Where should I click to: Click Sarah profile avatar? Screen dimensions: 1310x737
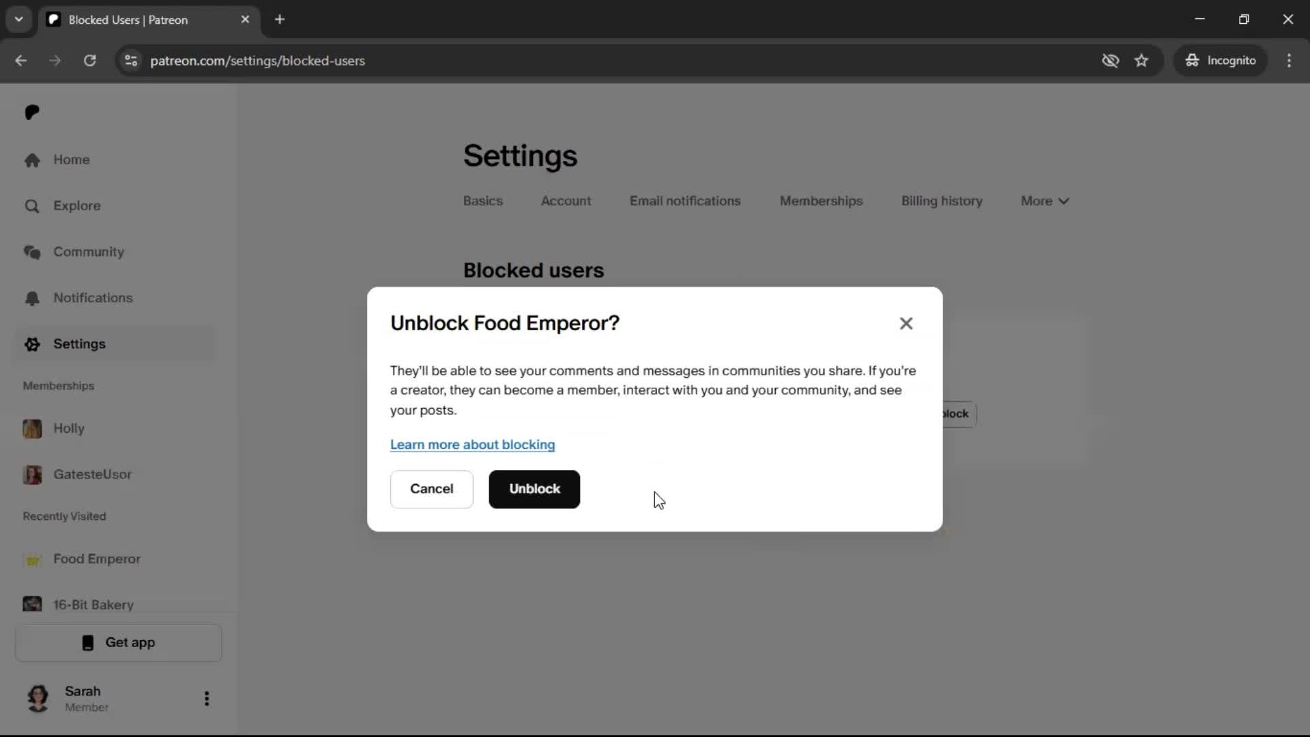(x=38, y=698)
